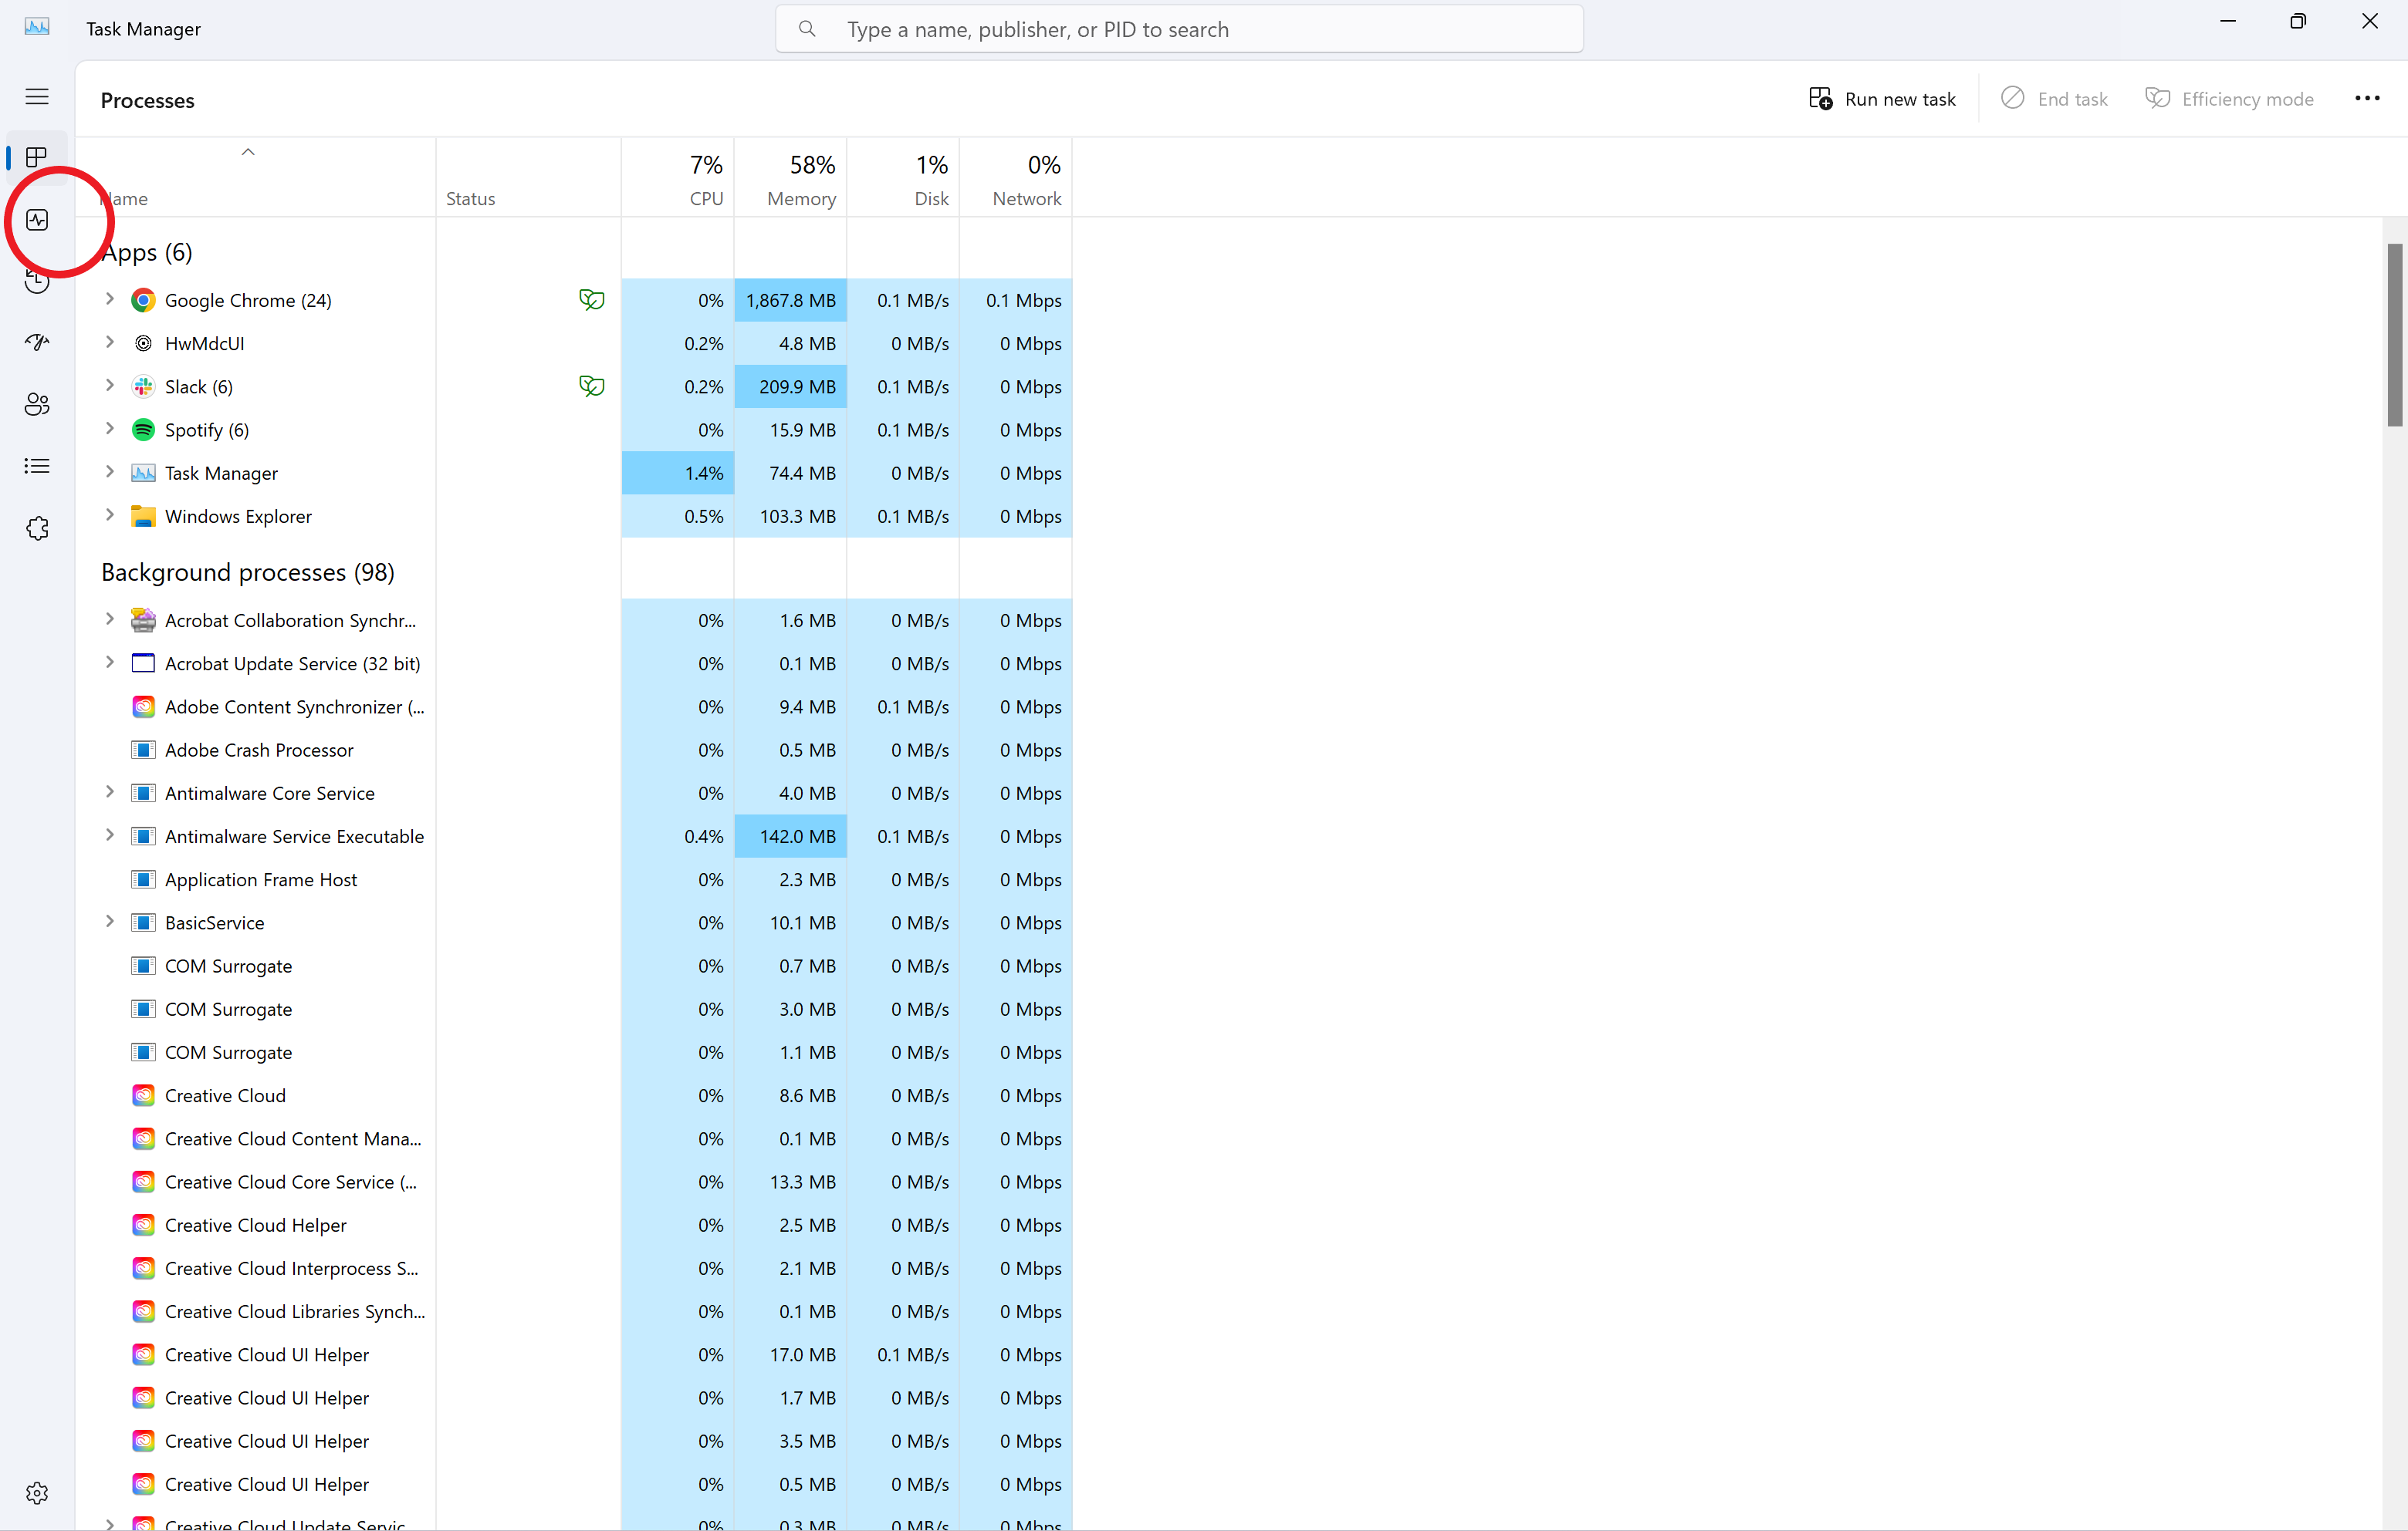The height and width of the screenshot is (1531, 2408).
Task: Click the HwMdcUI app icon
Action: 144,342
